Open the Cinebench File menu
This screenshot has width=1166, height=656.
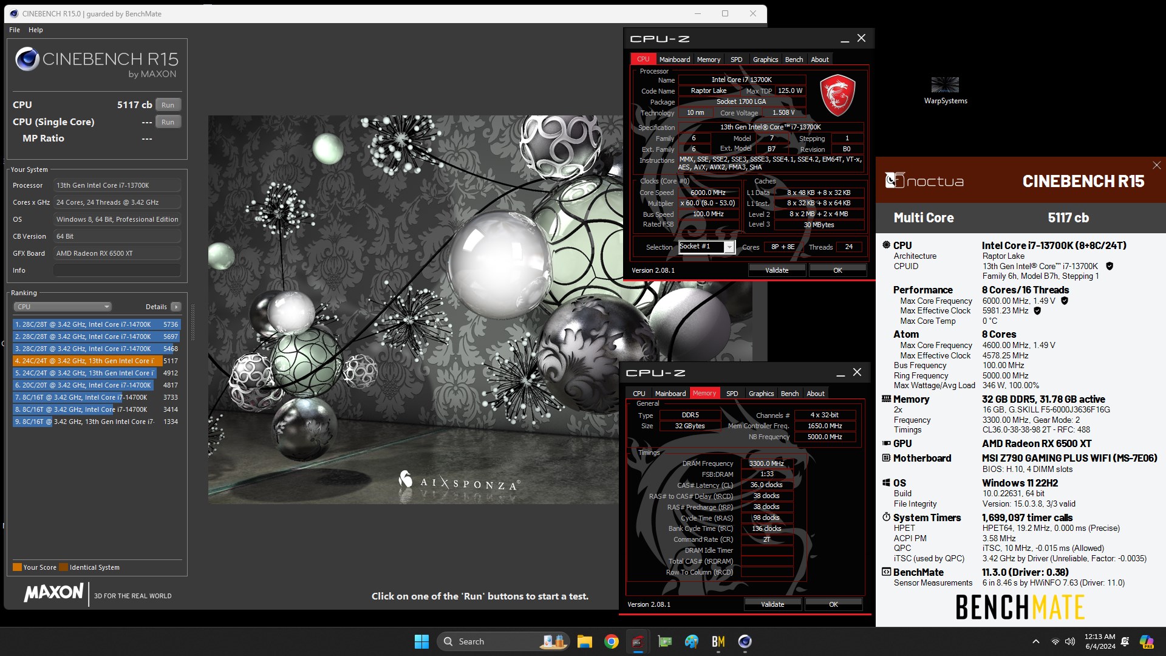coord(15,30)
